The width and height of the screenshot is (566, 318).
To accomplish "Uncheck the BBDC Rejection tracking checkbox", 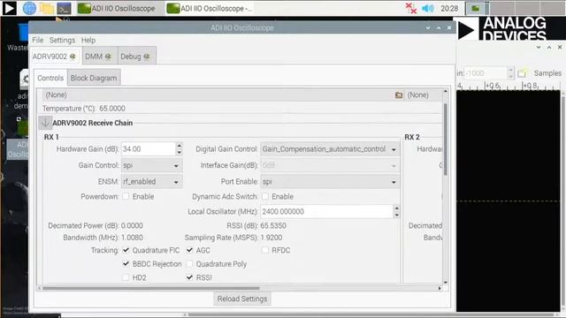I will 126,263.
